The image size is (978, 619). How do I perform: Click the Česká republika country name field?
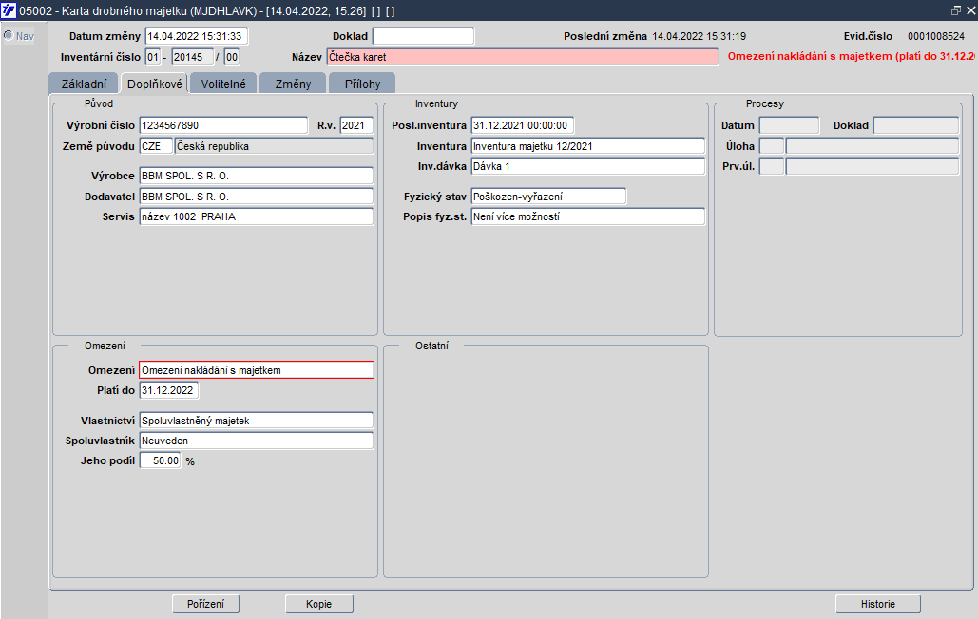coord(274,146)
